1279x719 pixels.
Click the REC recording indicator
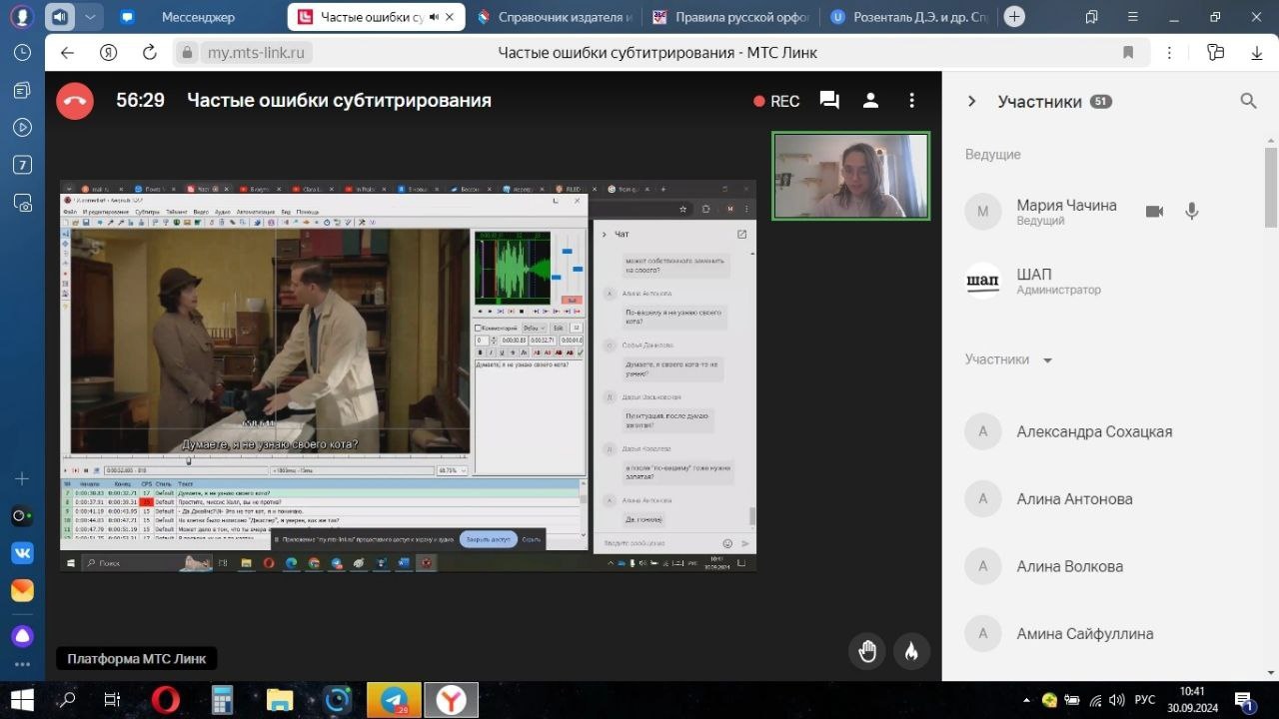pos(776,101)
